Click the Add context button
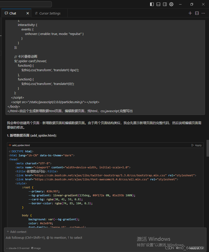Screen dimensions: 209x252 pyautogui.click(x=17, y=232)
